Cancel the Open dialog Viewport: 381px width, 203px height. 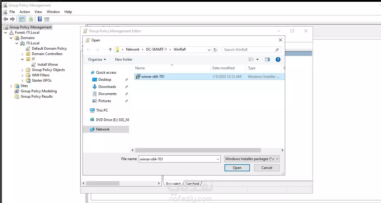pos(267,168)
